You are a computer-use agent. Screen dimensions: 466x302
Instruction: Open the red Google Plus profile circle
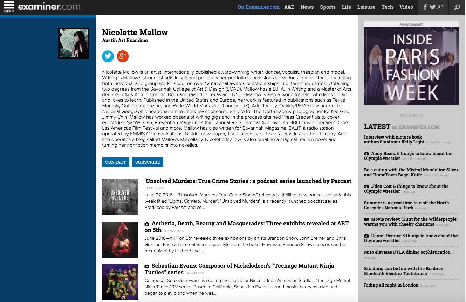tap(123, 56)
